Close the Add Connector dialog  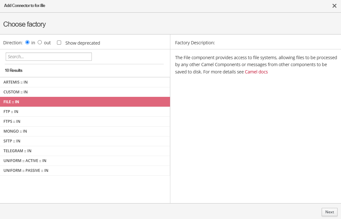point(334,6)
